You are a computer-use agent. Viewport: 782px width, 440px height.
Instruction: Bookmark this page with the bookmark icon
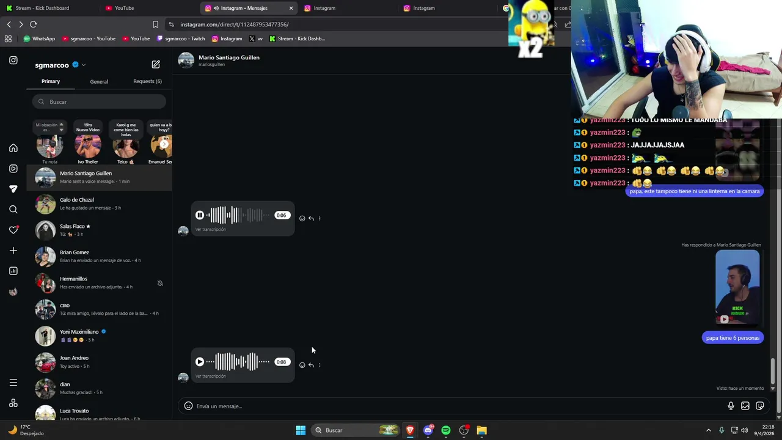click(155, 24)
